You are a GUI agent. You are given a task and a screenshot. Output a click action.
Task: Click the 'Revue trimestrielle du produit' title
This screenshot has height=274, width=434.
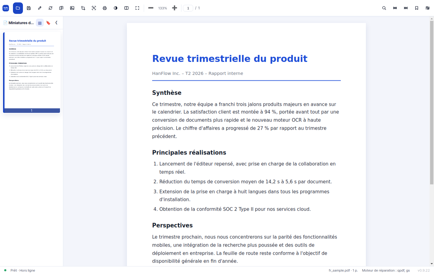[x=230, y=59]
